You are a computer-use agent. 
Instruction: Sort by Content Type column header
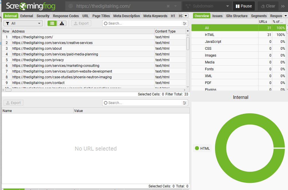[170, 31]
